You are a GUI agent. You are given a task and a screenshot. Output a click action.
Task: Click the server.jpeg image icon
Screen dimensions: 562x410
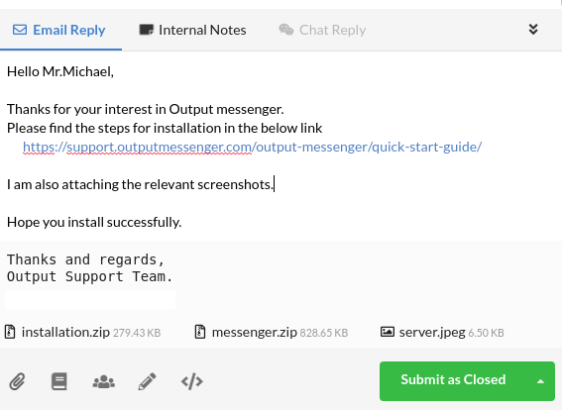[388, 332]
